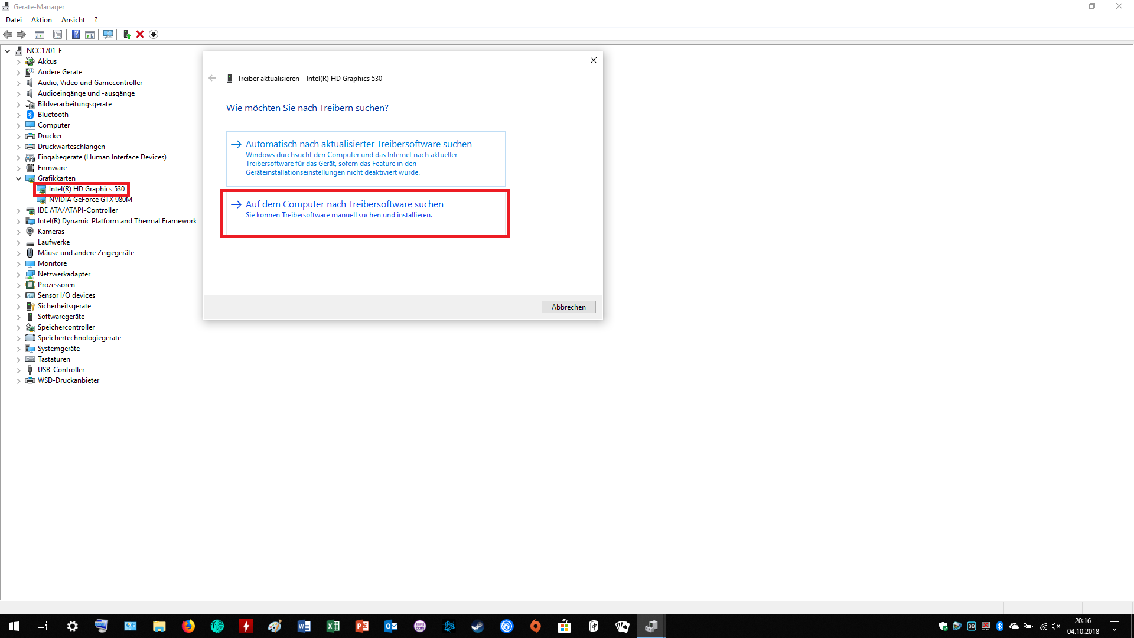
Task: Open Steam from the taskbar
Action: coord(477,626)
